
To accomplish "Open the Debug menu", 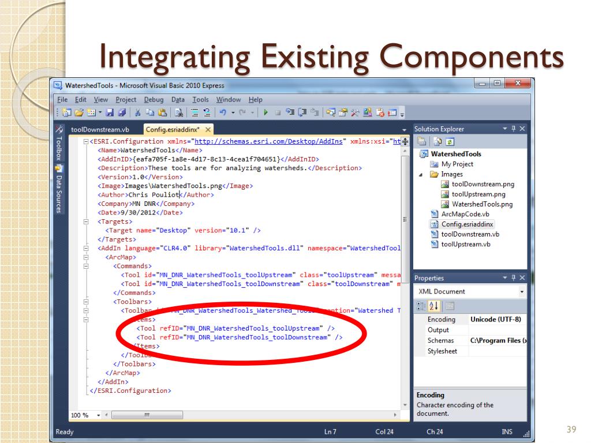I will pyautogui.click(x=154, y=99).
